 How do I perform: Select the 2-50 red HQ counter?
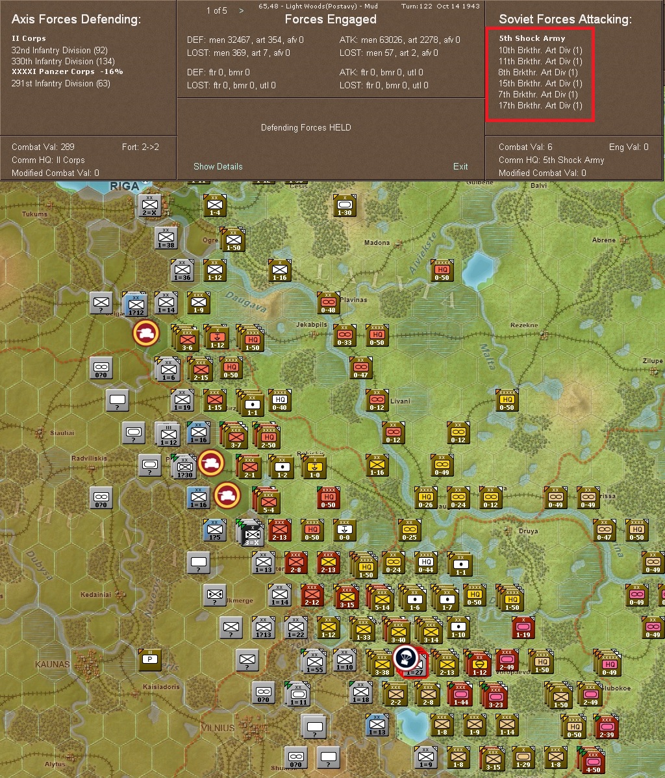coord(268,436)
